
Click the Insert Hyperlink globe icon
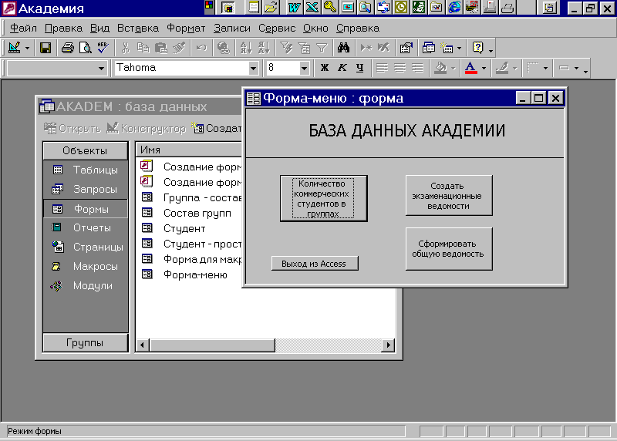point(223,48)
